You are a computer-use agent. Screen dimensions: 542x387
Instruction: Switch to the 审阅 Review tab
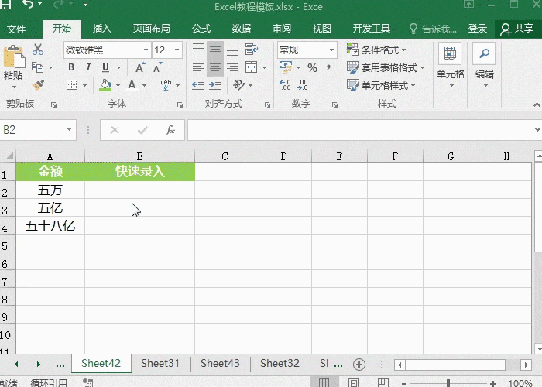coord(282,29)
